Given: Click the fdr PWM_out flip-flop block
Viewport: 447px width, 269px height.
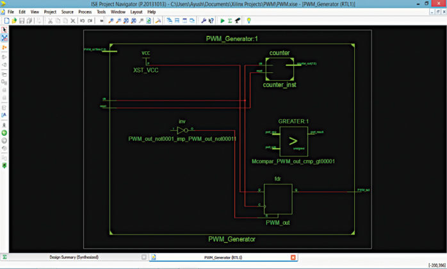Looking at the screenshot, I should coord(278,199).
